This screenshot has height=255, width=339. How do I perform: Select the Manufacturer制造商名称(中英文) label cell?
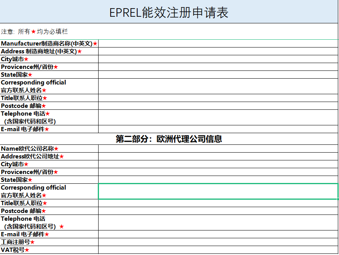pyautogui.click(x=49, y=43)
